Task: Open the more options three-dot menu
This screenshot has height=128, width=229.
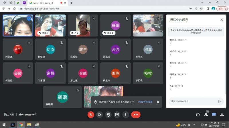Action: point(126,115)
